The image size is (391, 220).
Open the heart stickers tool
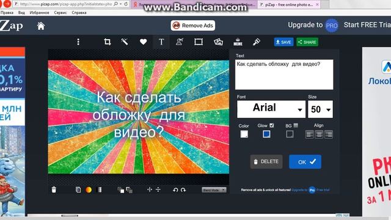coord(143,42)
